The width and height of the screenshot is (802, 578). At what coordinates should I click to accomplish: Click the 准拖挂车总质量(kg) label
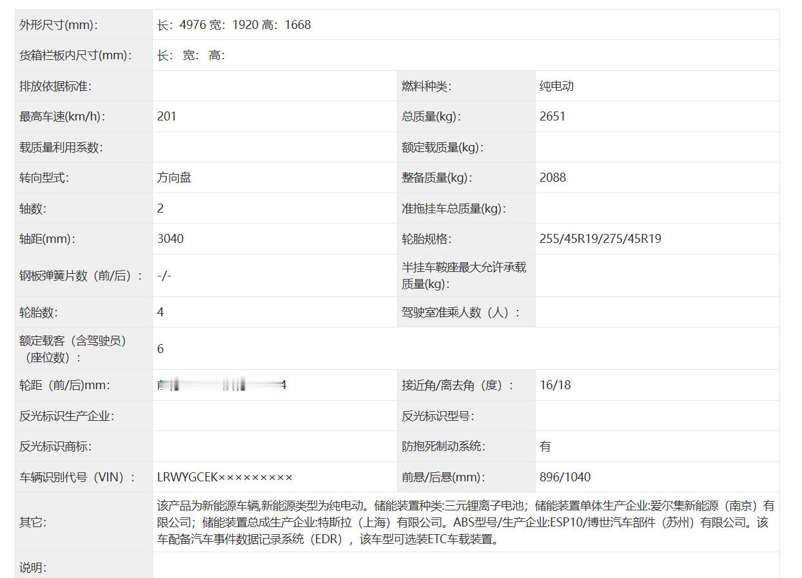click(455, 209)
